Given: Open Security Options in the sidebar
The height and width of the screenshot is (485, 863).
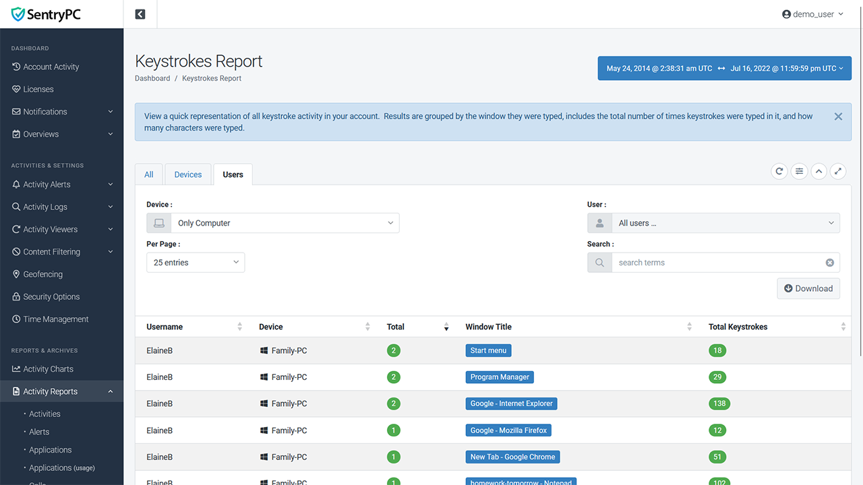Looking at the screenshot, I should pos(61,296).
